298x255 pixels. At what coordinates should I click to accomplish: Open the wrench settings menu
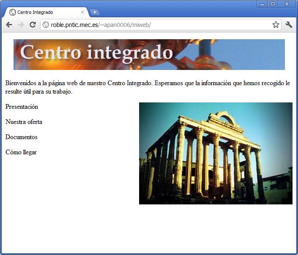[289, 25]
